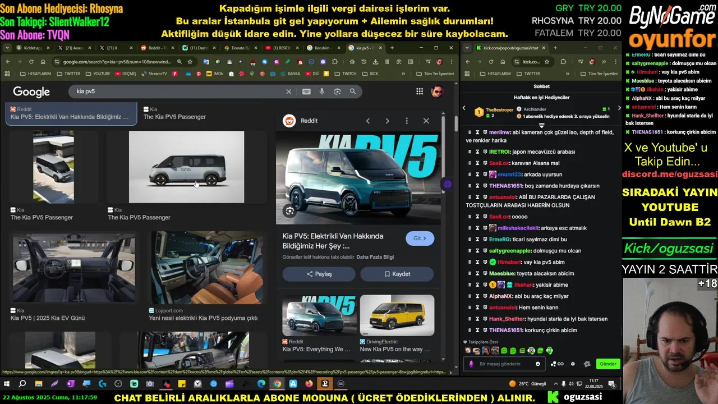Open Tüm Yer İşaretleri folder in Google window
The width and height of the screenshot is (718, 404).
pos(435,74)
